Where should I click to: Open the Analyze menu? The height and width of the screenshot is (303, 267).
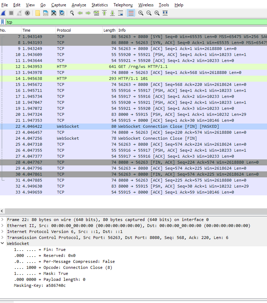pyautogui.click(x=79, y=5)
